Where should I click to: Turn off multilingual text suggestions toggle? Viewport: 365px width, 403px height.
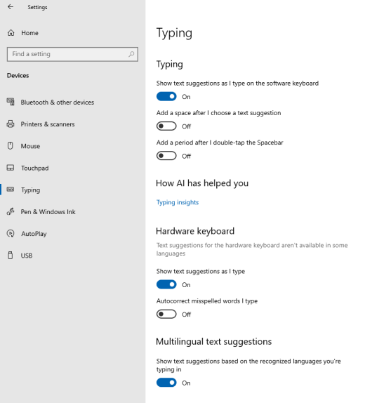coord(166,383)
